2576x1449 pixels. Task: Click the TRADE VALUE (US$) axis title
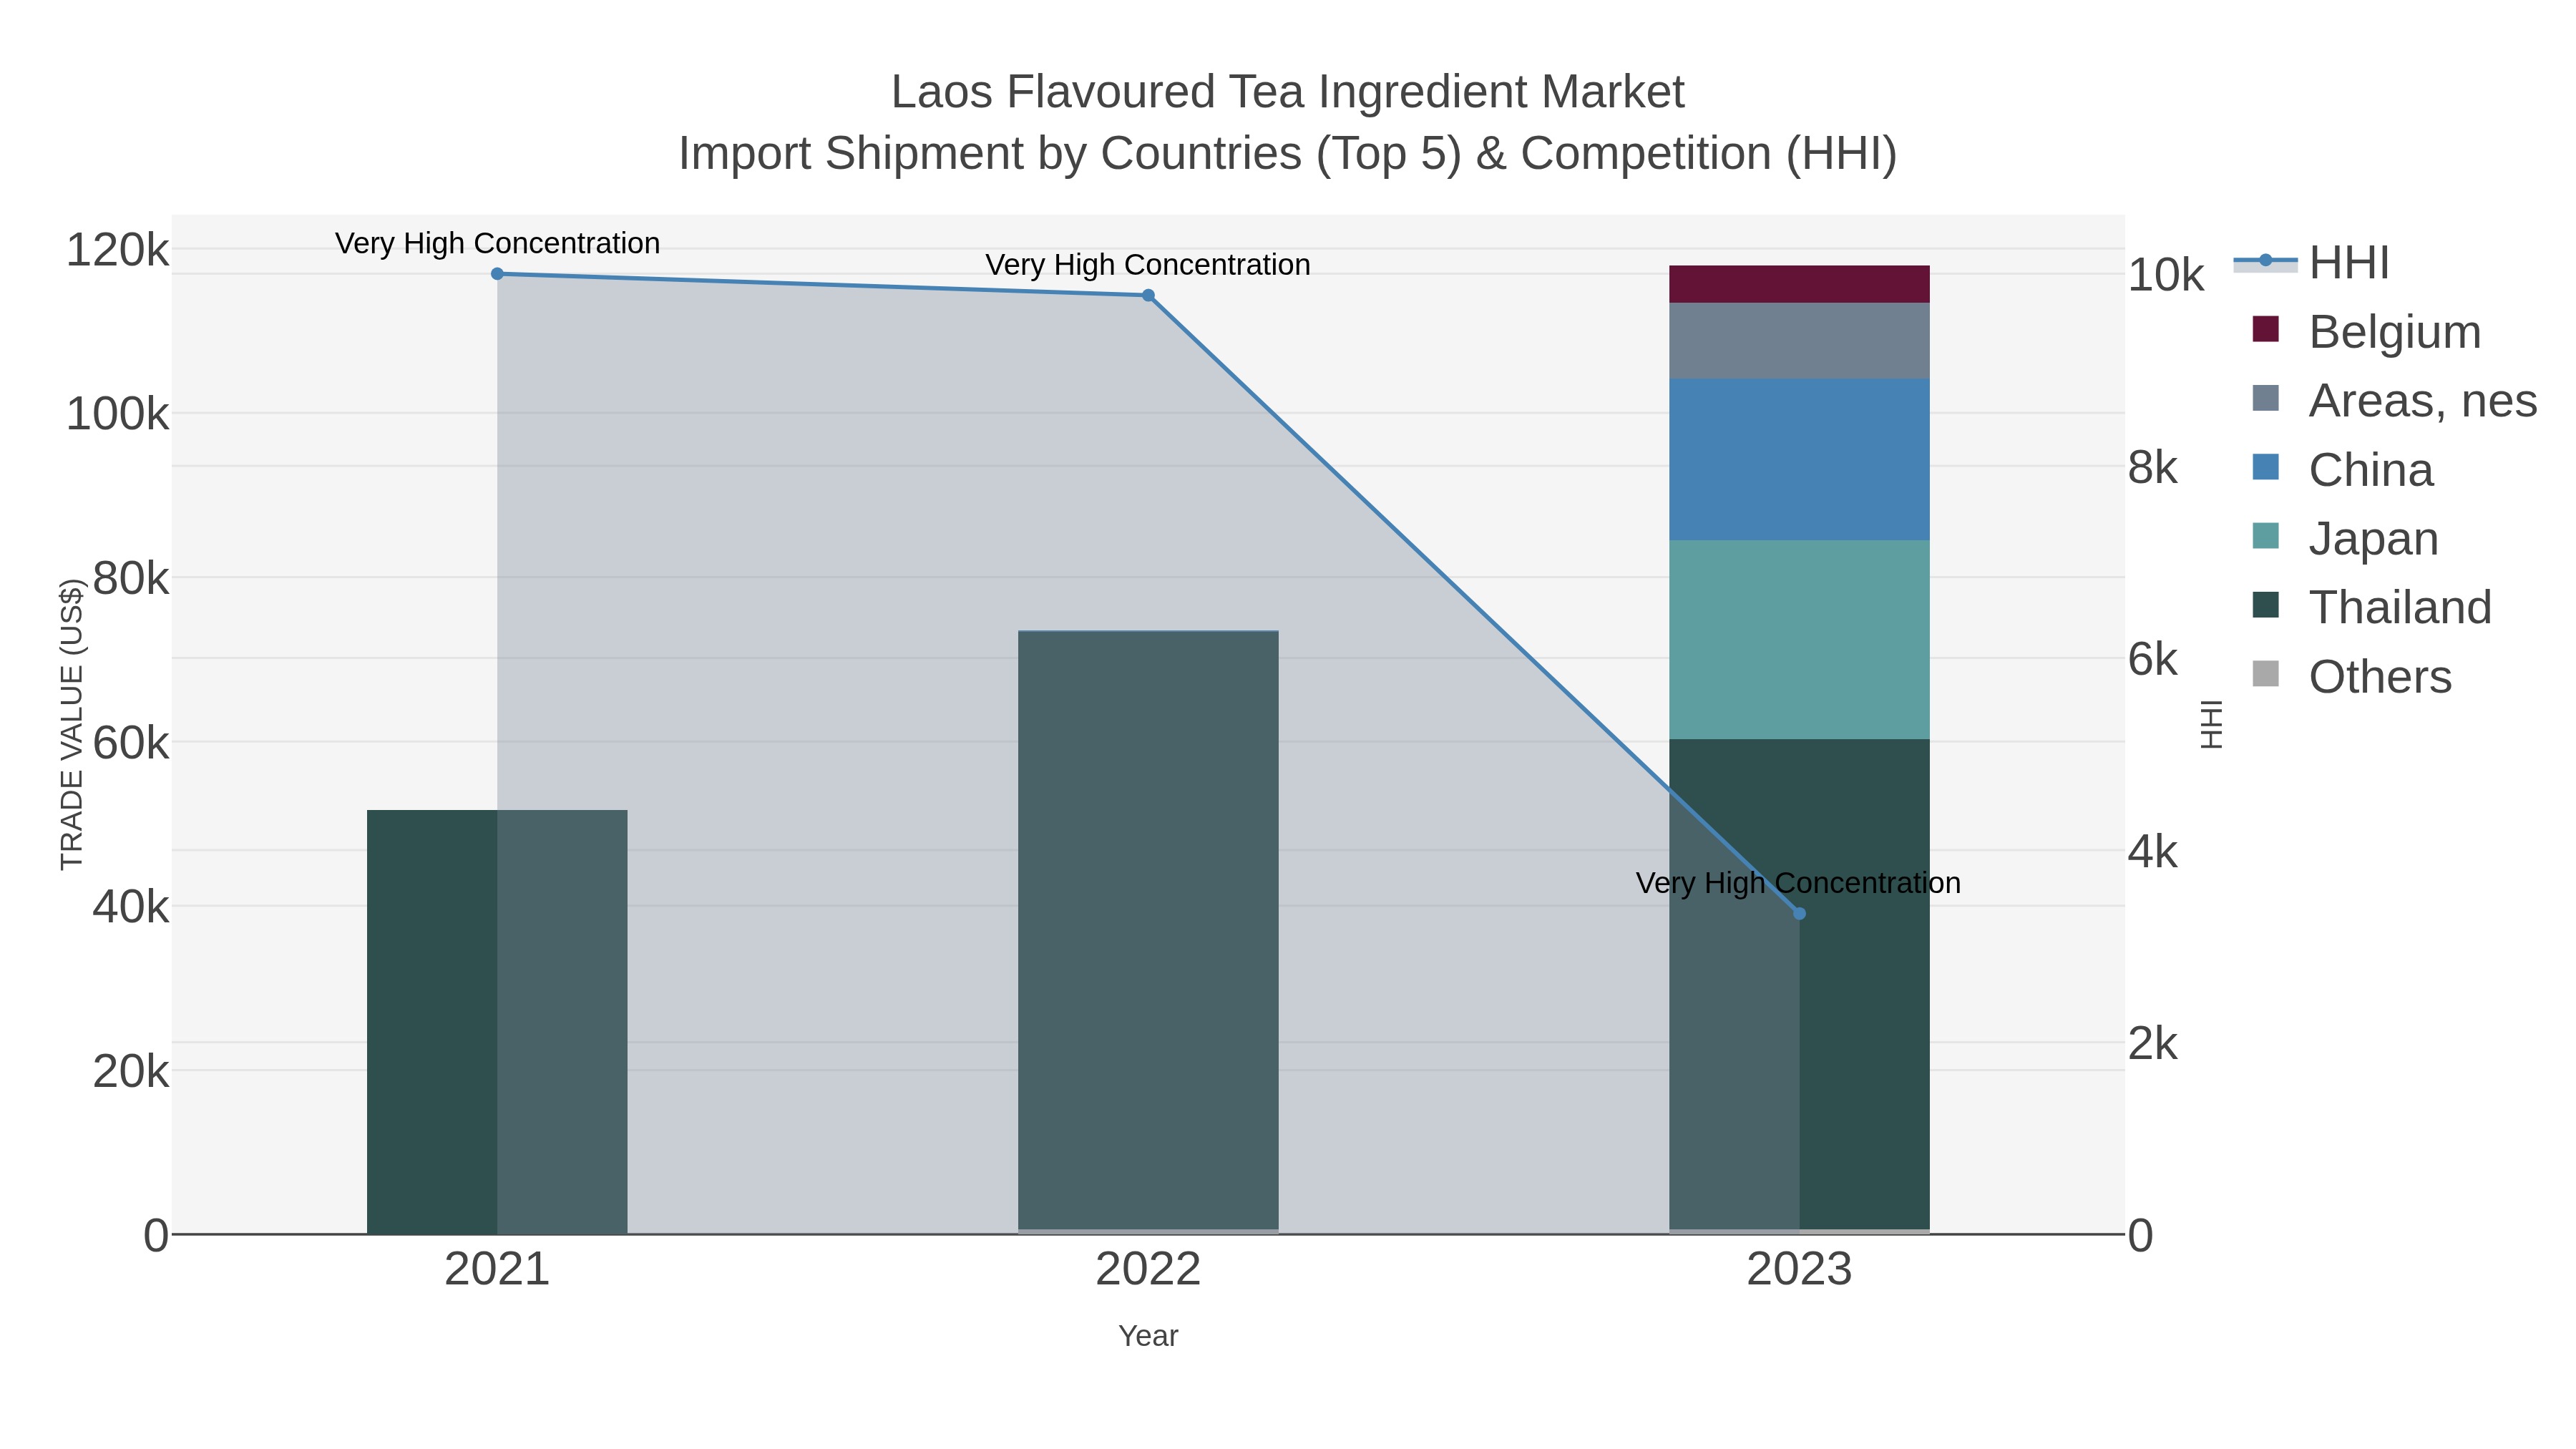72,725
